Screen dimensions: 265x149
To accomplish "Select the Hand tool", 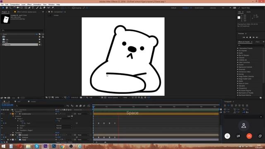I will (7, 8).
